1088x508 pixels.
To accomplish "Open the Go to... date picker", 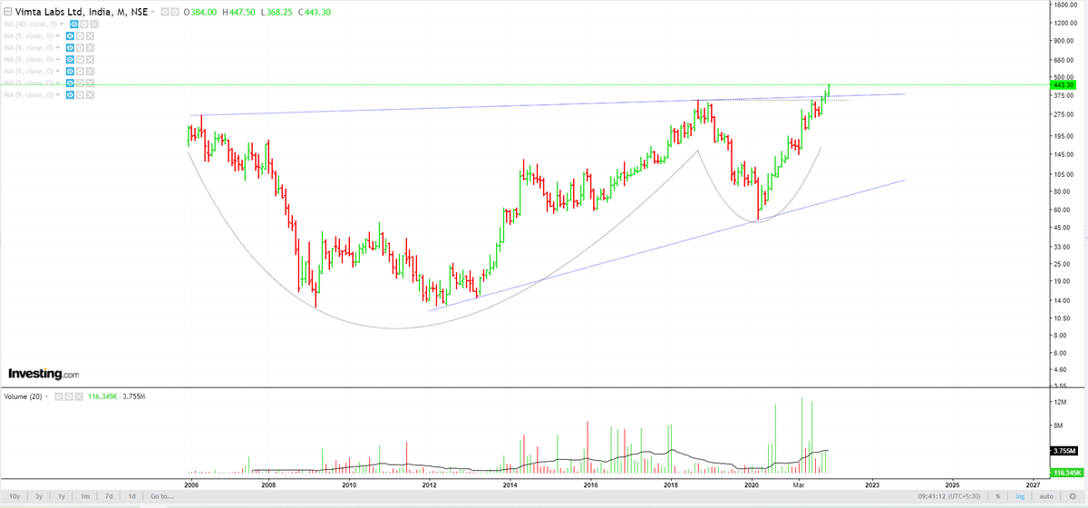I will (162, 496).
